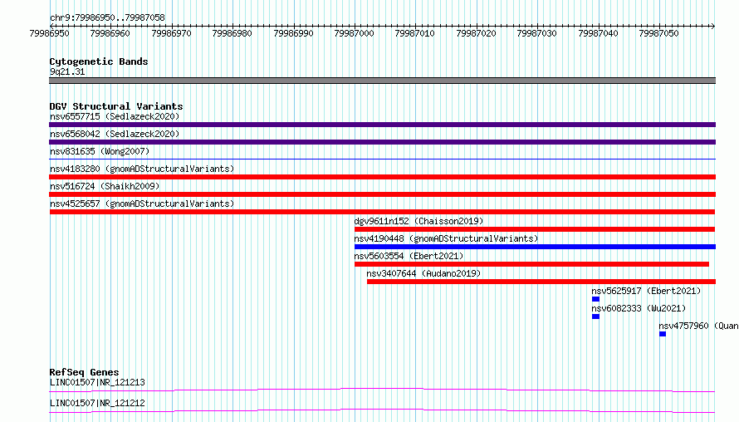Open the nsv4757960 variant label
Image resolution: width=739 pixels, height=422 pixels.
698,326
